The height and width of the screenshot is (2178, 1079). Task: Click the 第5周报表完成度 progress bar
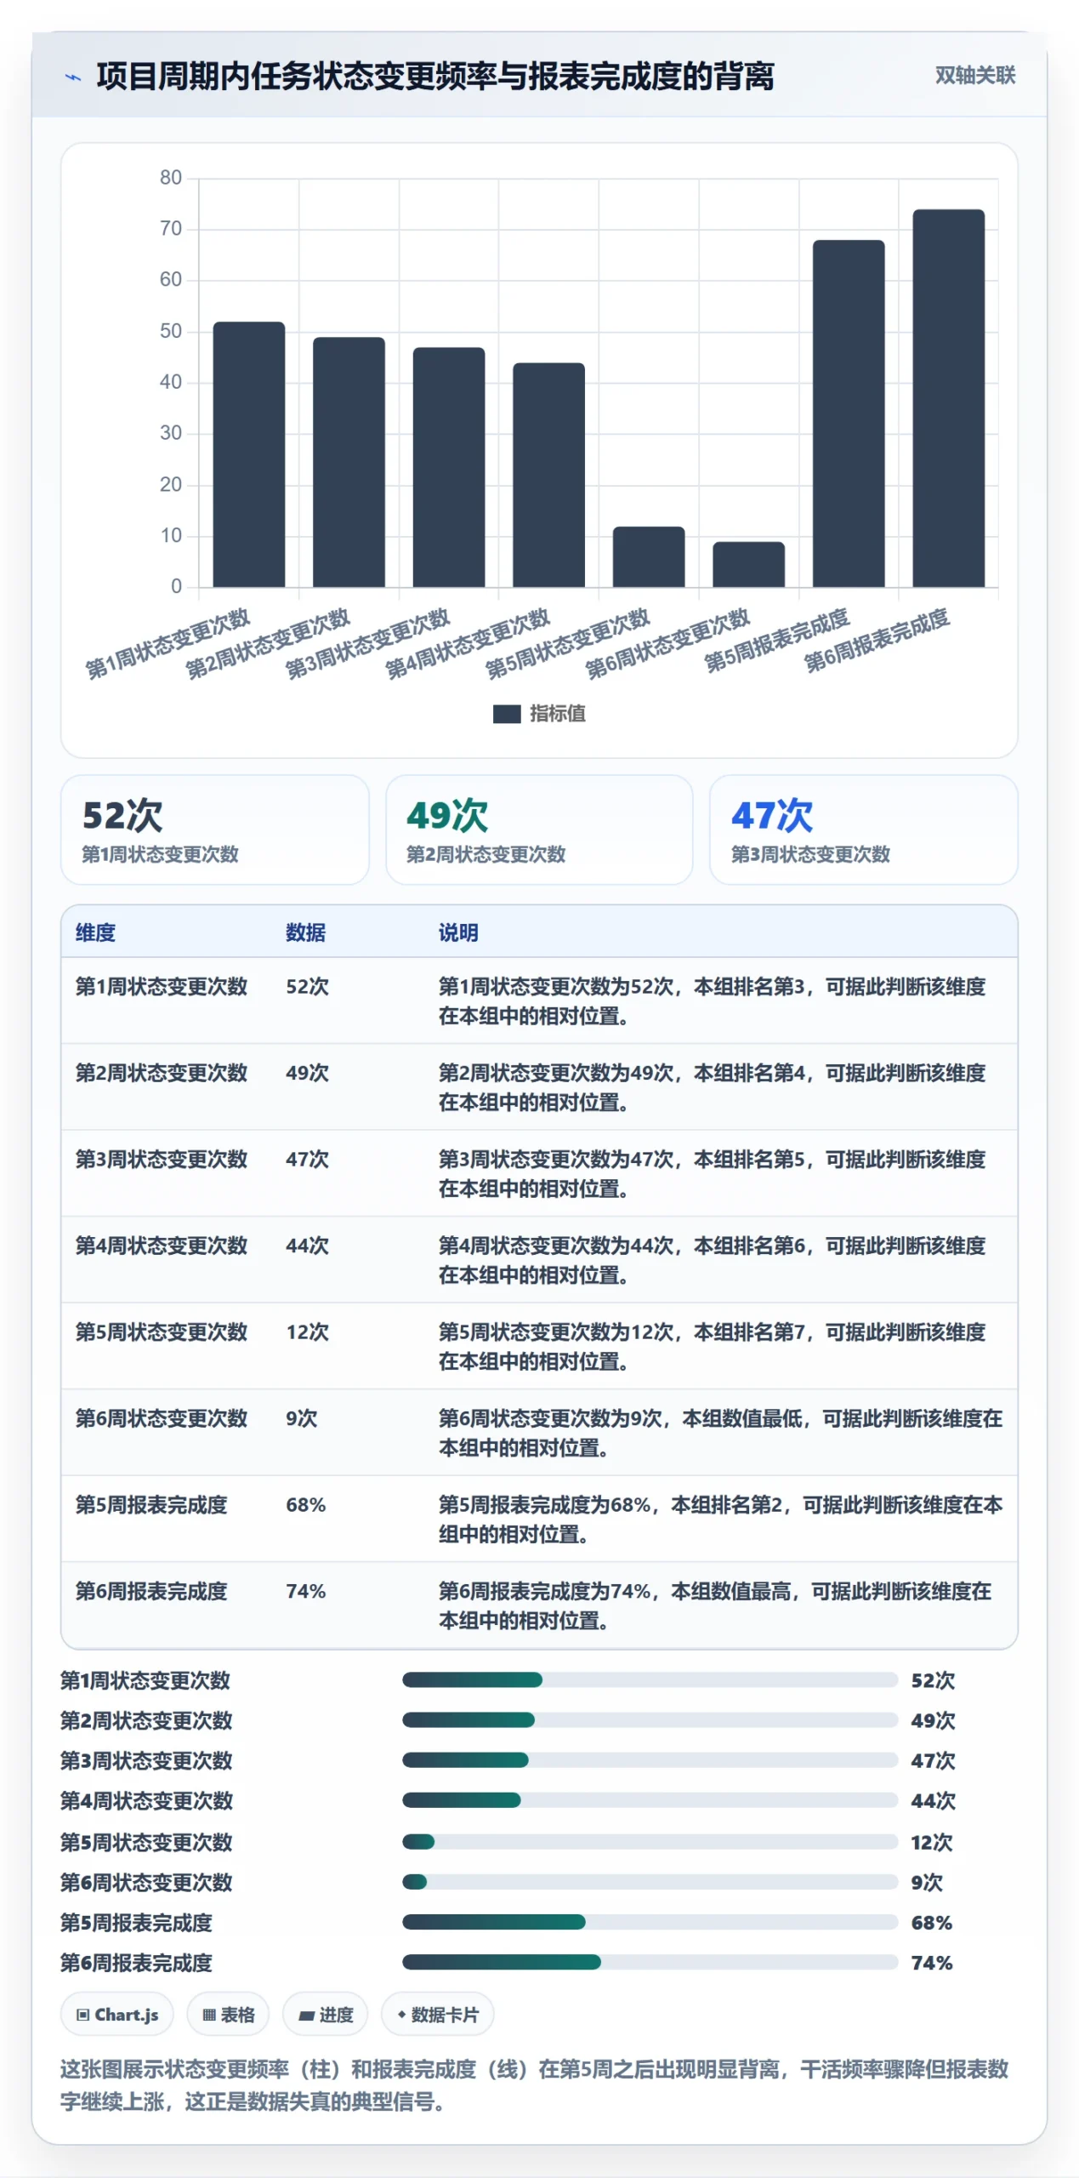(650, 1921)
